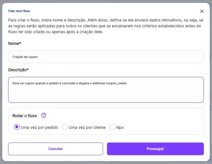Close the Criar novo fluxo dialog

click(x=202, y=11)
